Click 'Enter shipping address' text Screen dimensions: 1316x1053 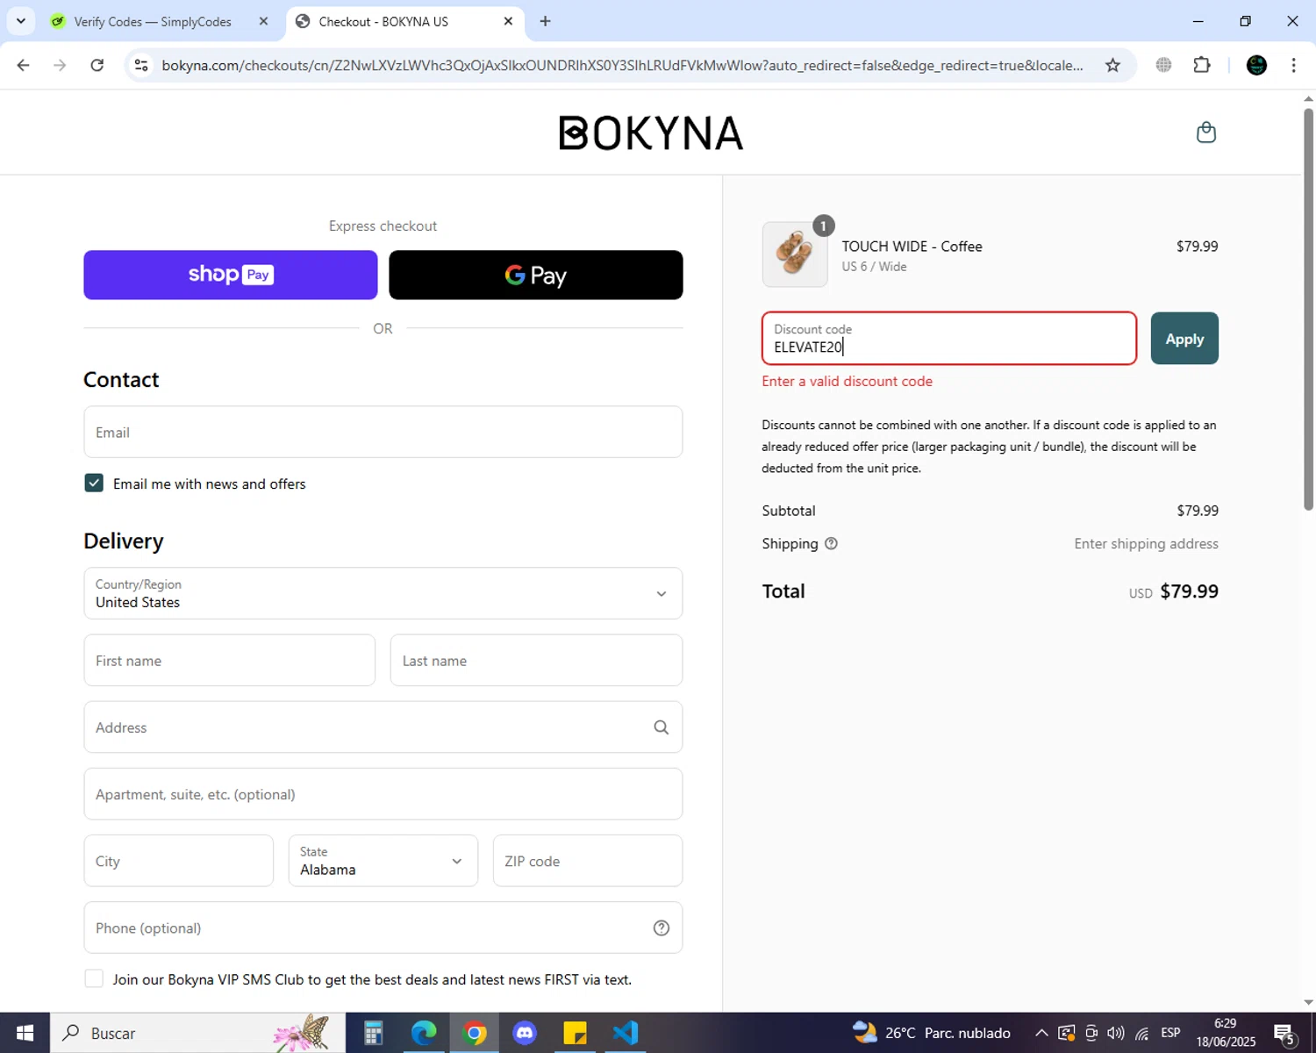point(1146,544)
